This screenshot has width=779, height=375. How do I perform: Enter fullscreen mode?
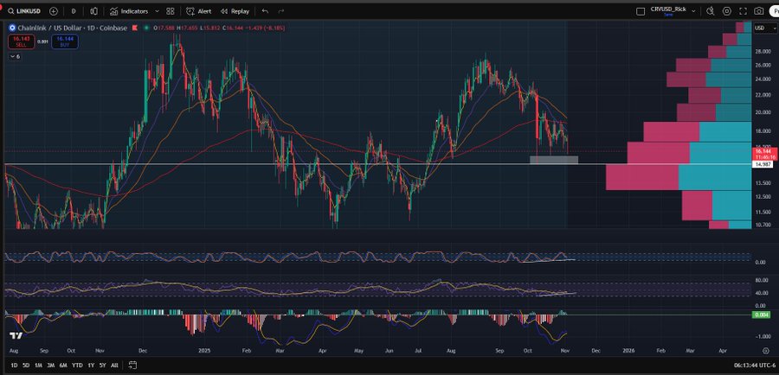(743, 11)
